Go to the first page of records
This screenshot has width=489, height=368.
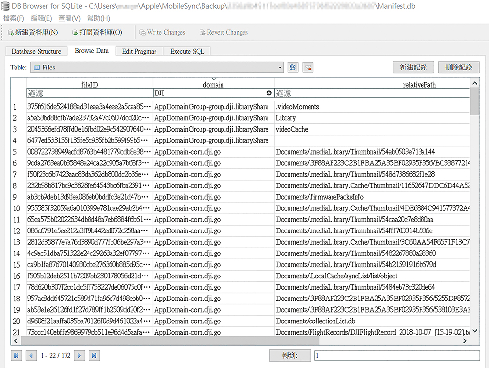pyautogui.click(x=16, y=355)
